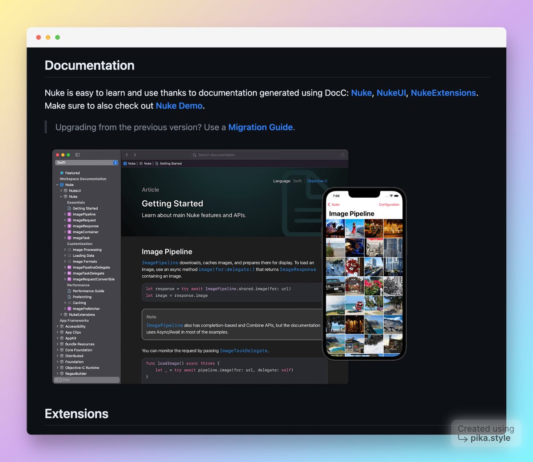Viewport: 533px width, 462px height.
Task: Click the ImagePipelineDelegate protocol icon
Action: 69,267
